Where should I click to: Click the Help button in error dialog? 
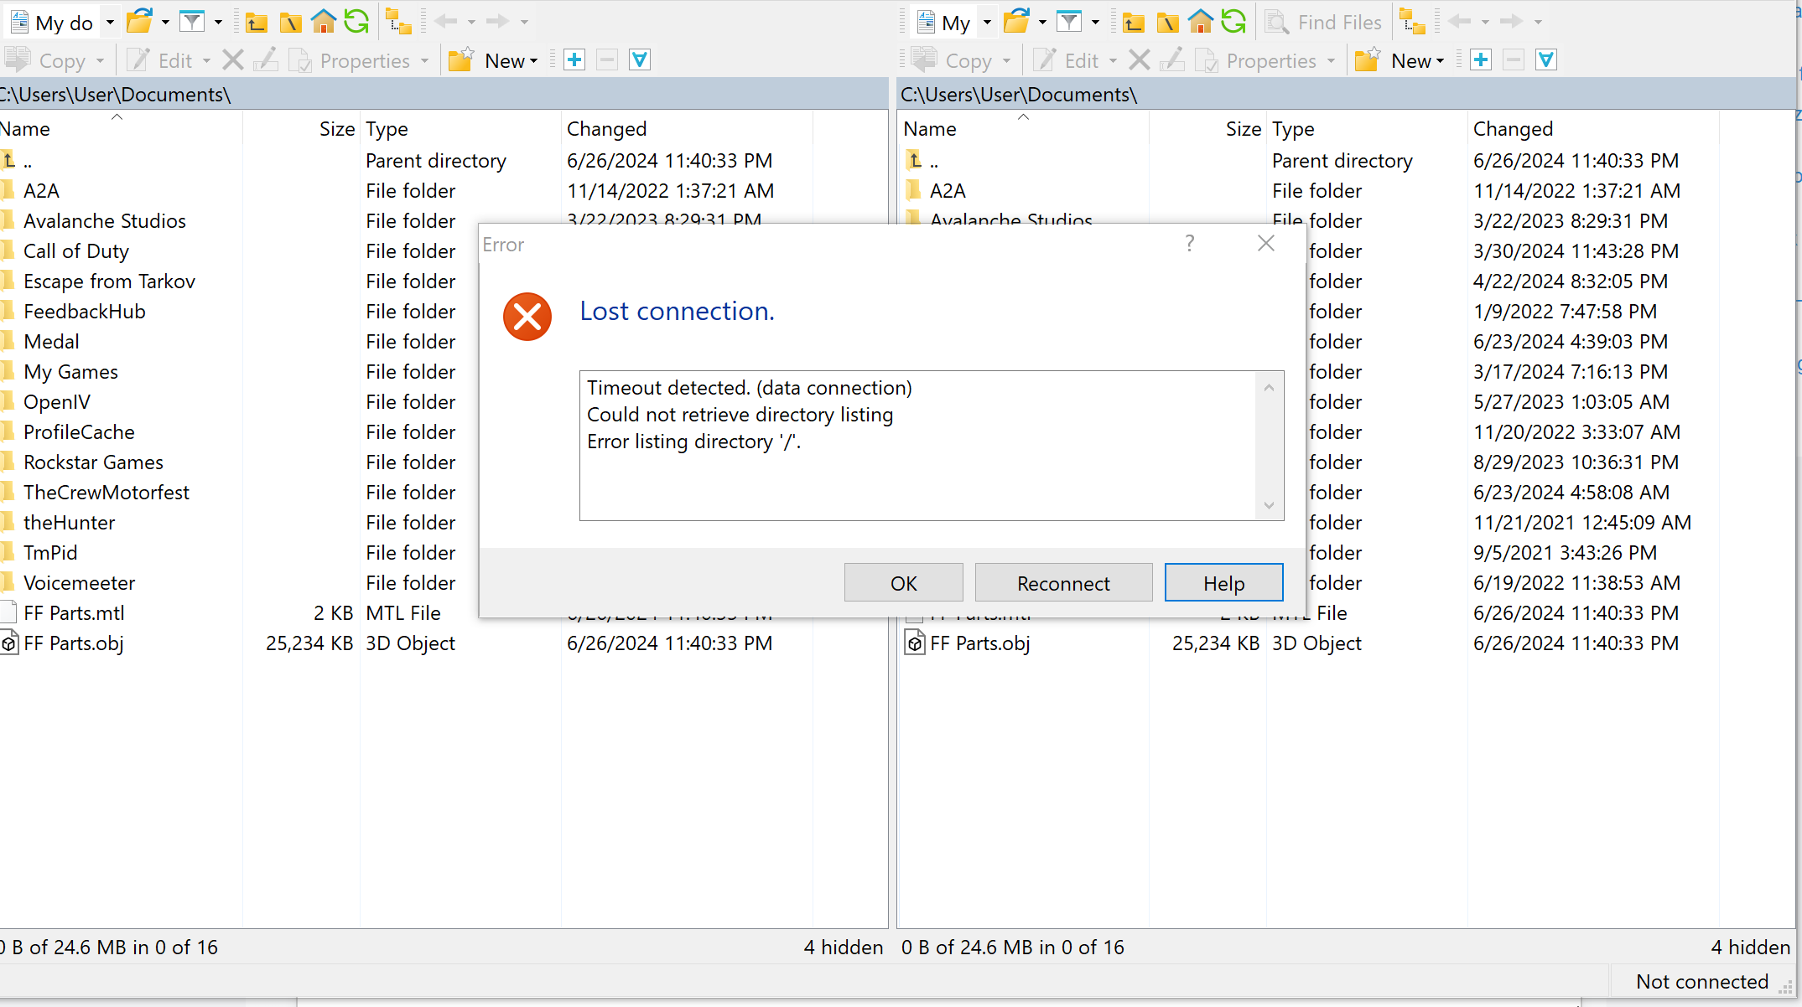(1223, 583)
